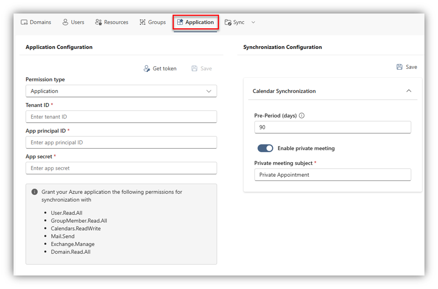This screenshot has width=438, height=289.
Task: Click the Get token button
Action: pos(160,69)
